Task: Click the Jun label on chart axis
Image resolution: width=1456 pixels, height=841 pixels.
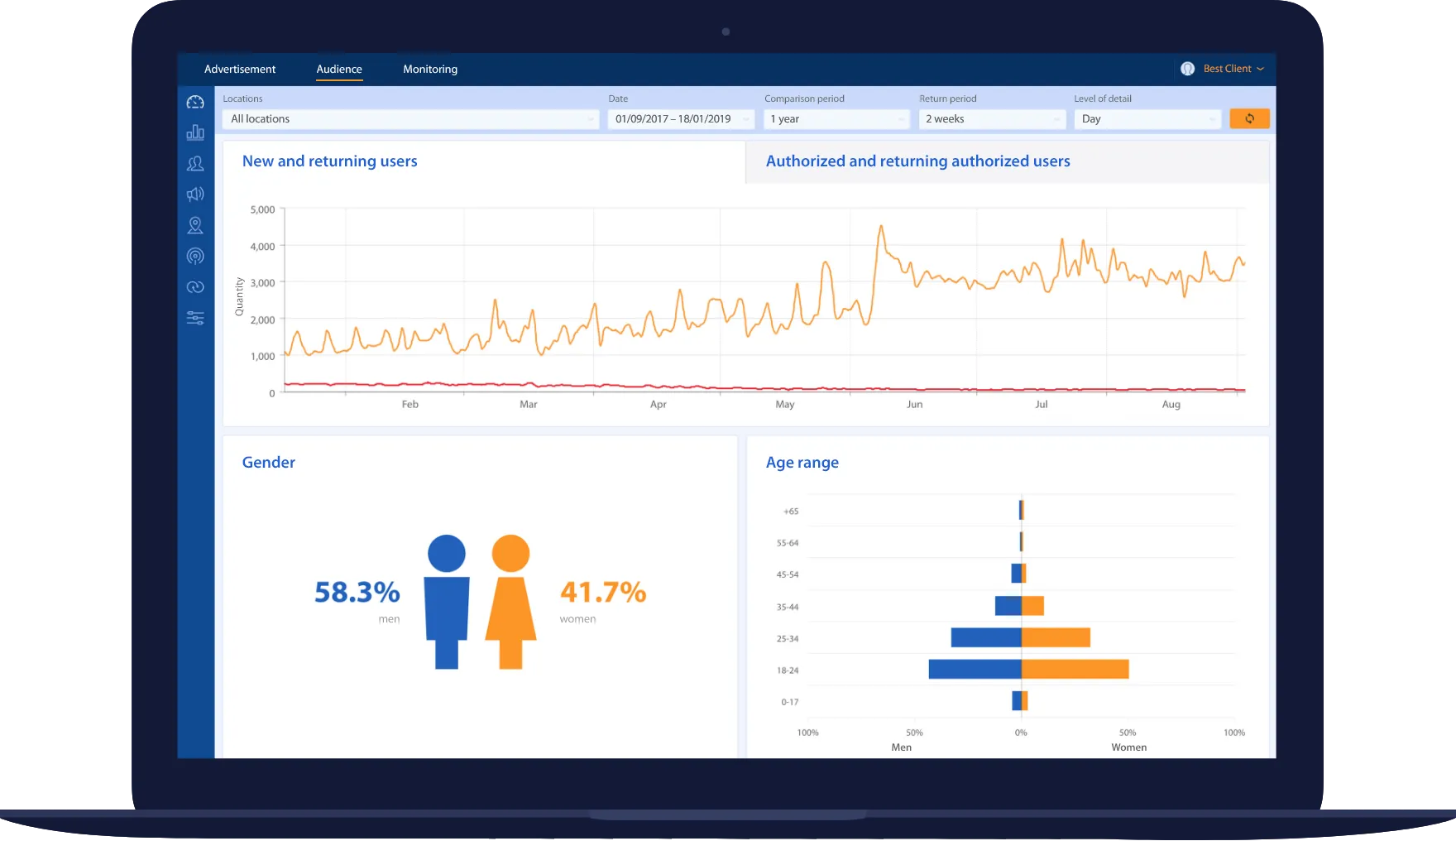Action: pos(914,405)
